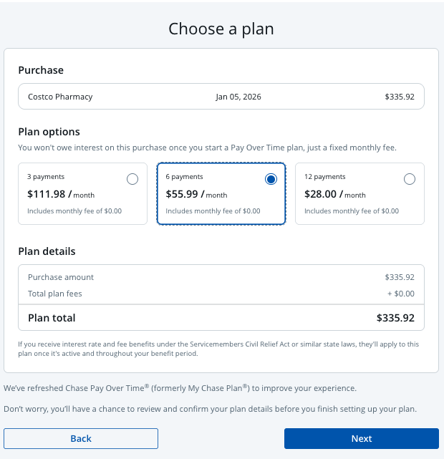Image resolution: width=444 pixels, height=459 pixels.
Task: Click the bold $335.92 plan total amount
Action: tap(395, 318)
